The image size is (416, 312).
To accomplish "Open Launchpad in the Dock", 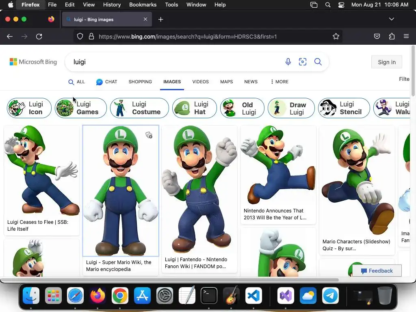I will 53,296.
